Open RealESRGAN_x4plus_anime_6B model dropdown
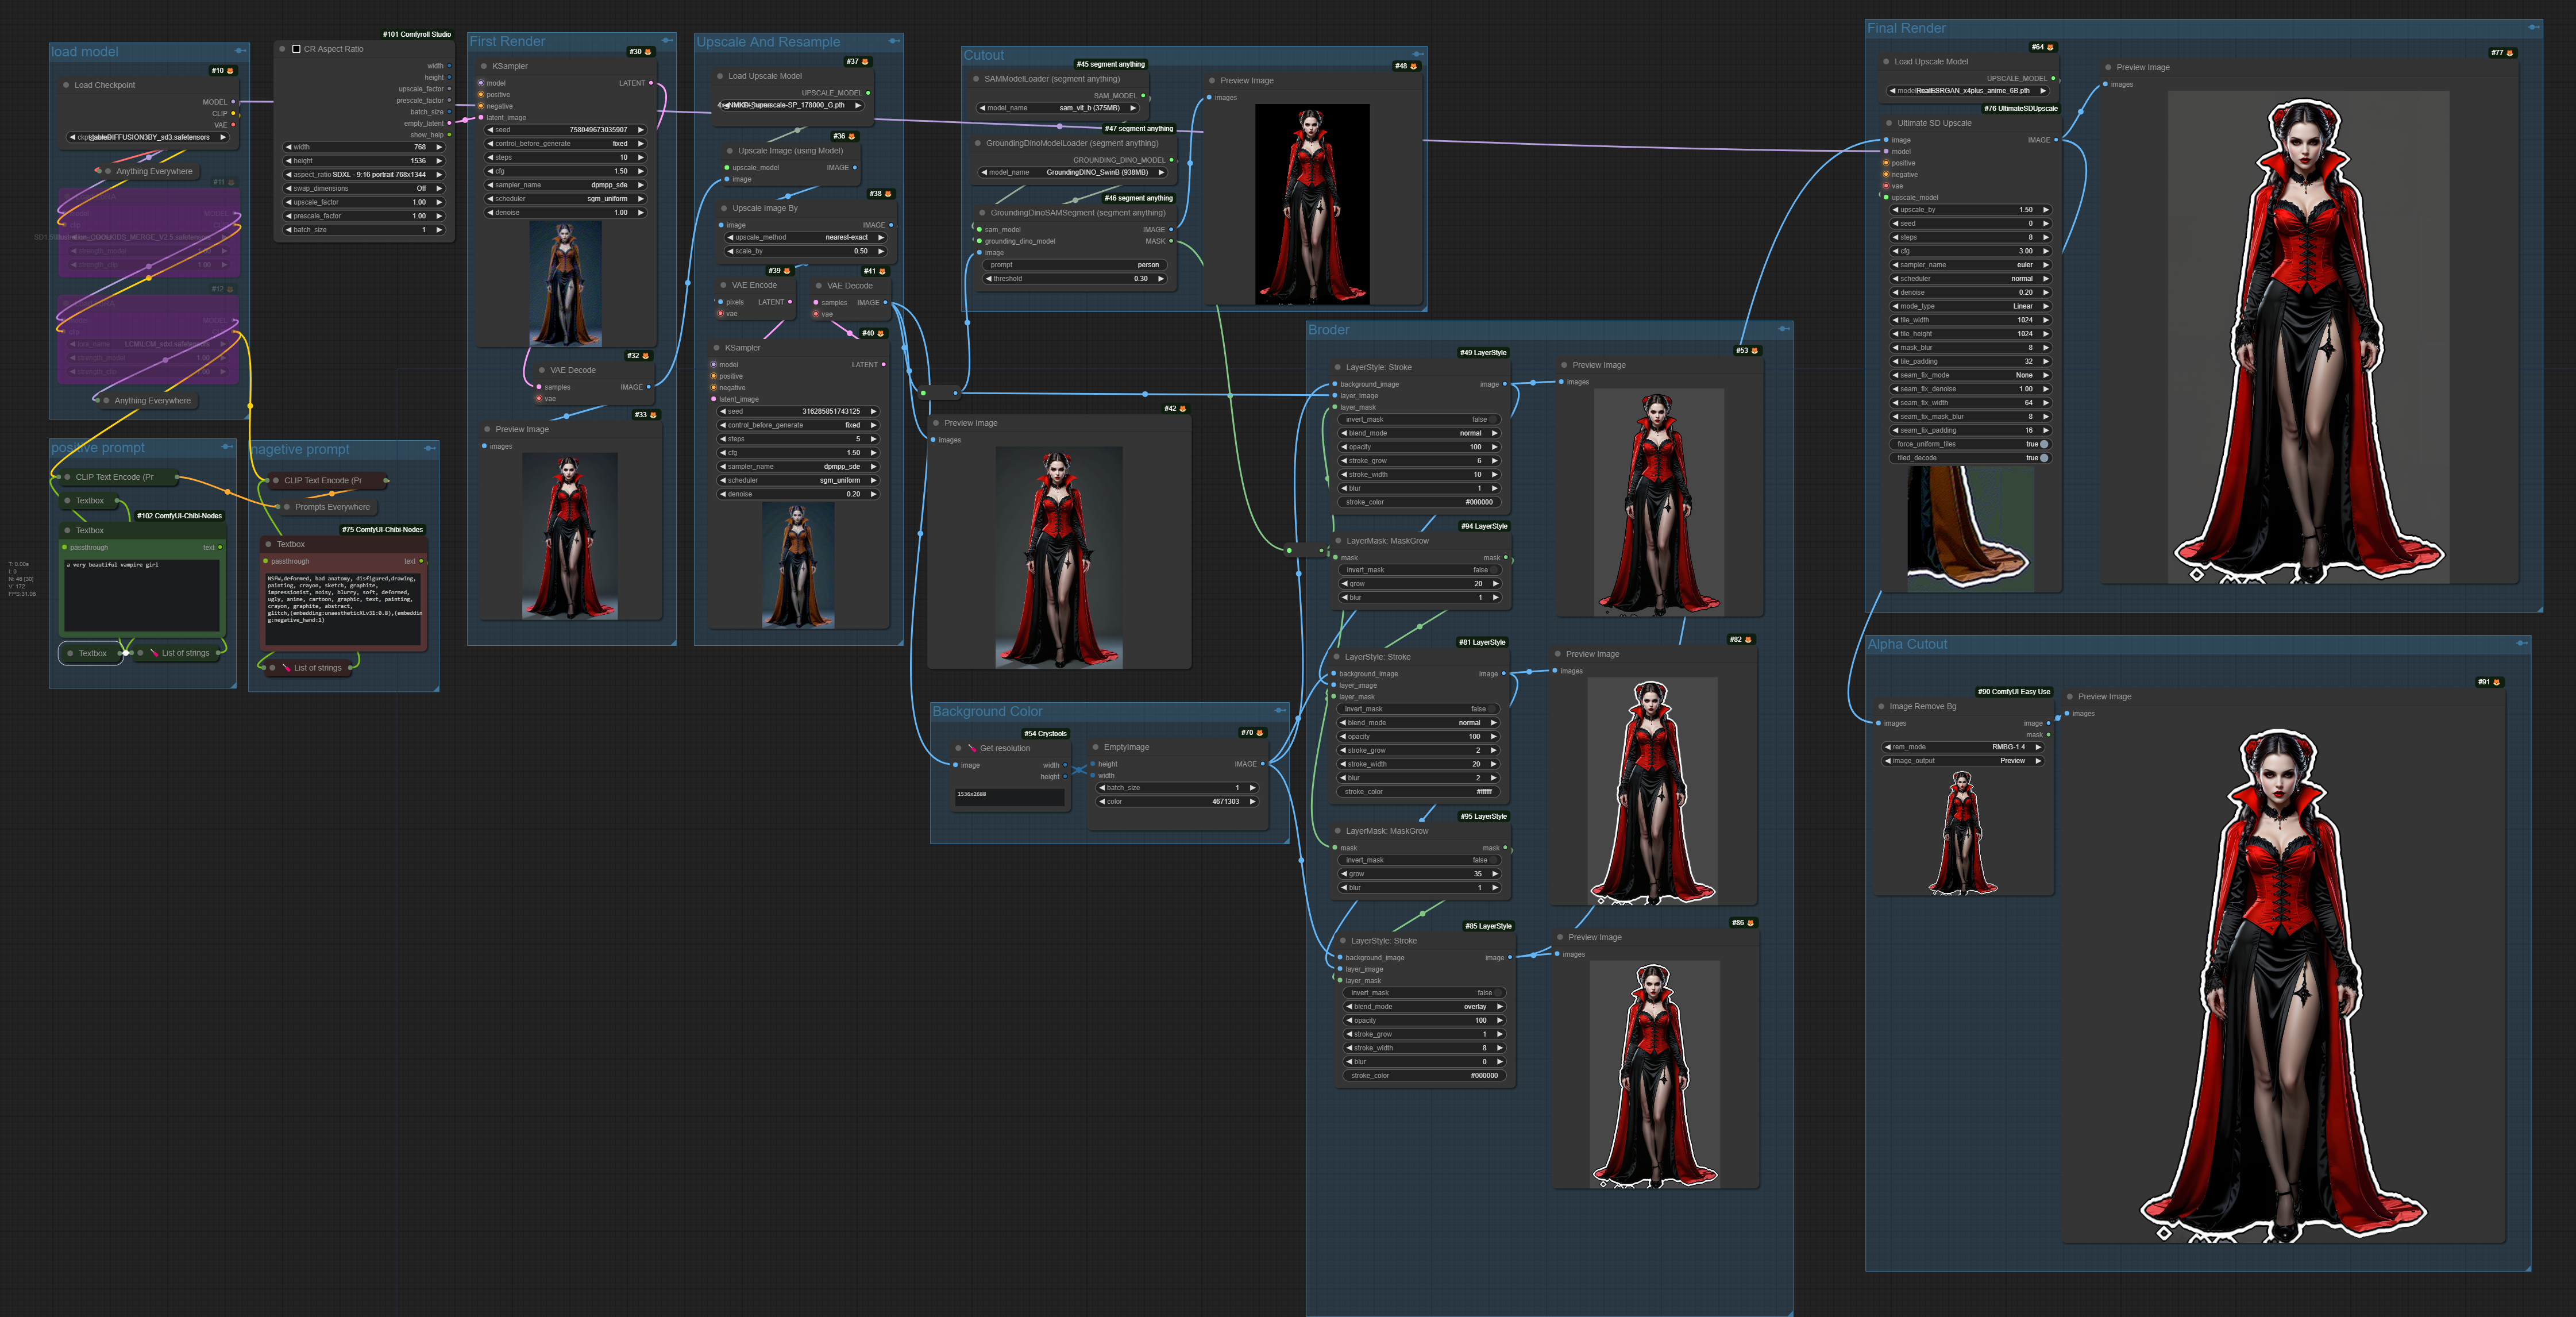 1968,91
